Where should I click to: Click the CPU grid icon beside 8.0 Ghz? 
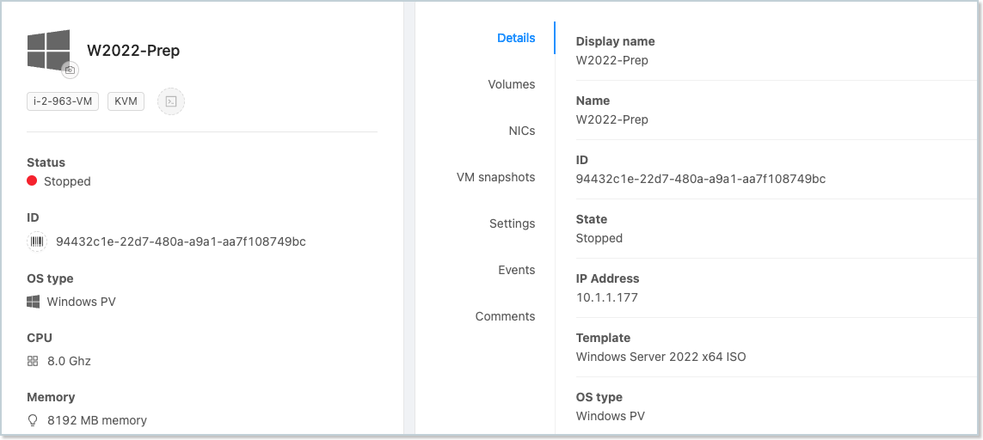click(x=34, y=361)
